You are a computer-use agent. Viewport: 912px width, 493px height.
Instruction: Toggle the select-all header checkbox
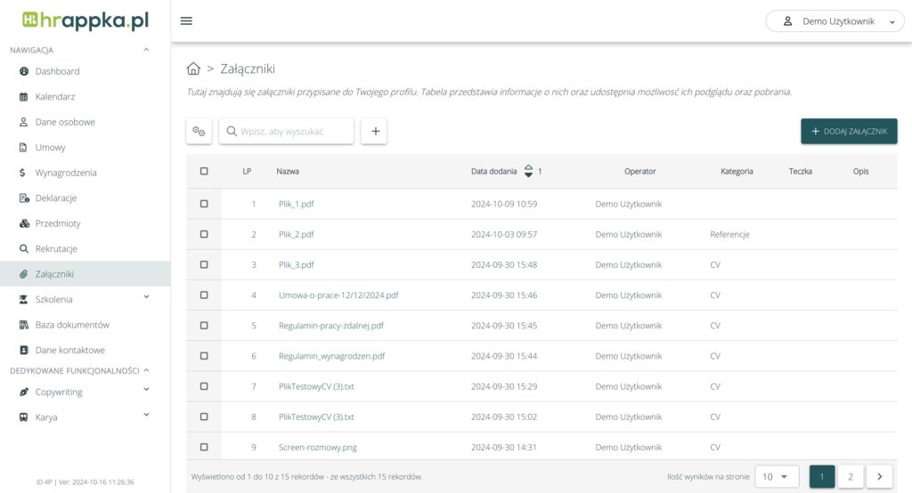coord(204,171)
